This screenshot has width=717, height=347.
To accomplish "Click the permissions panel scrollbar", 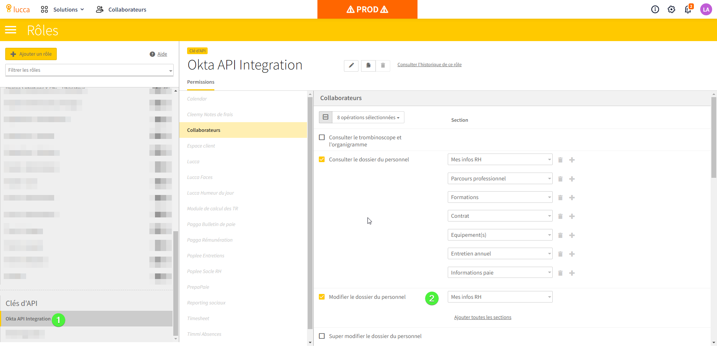I will pos(714,138).
